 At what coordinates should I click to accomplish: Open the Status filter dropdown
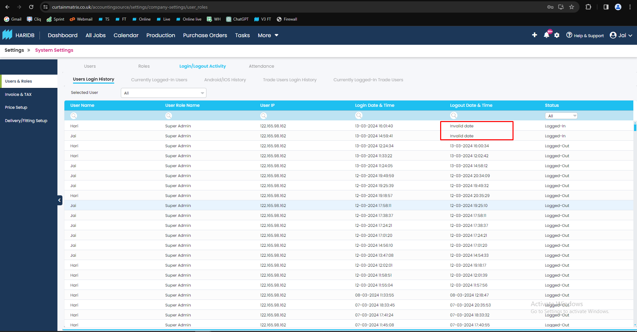coord(561,116)
